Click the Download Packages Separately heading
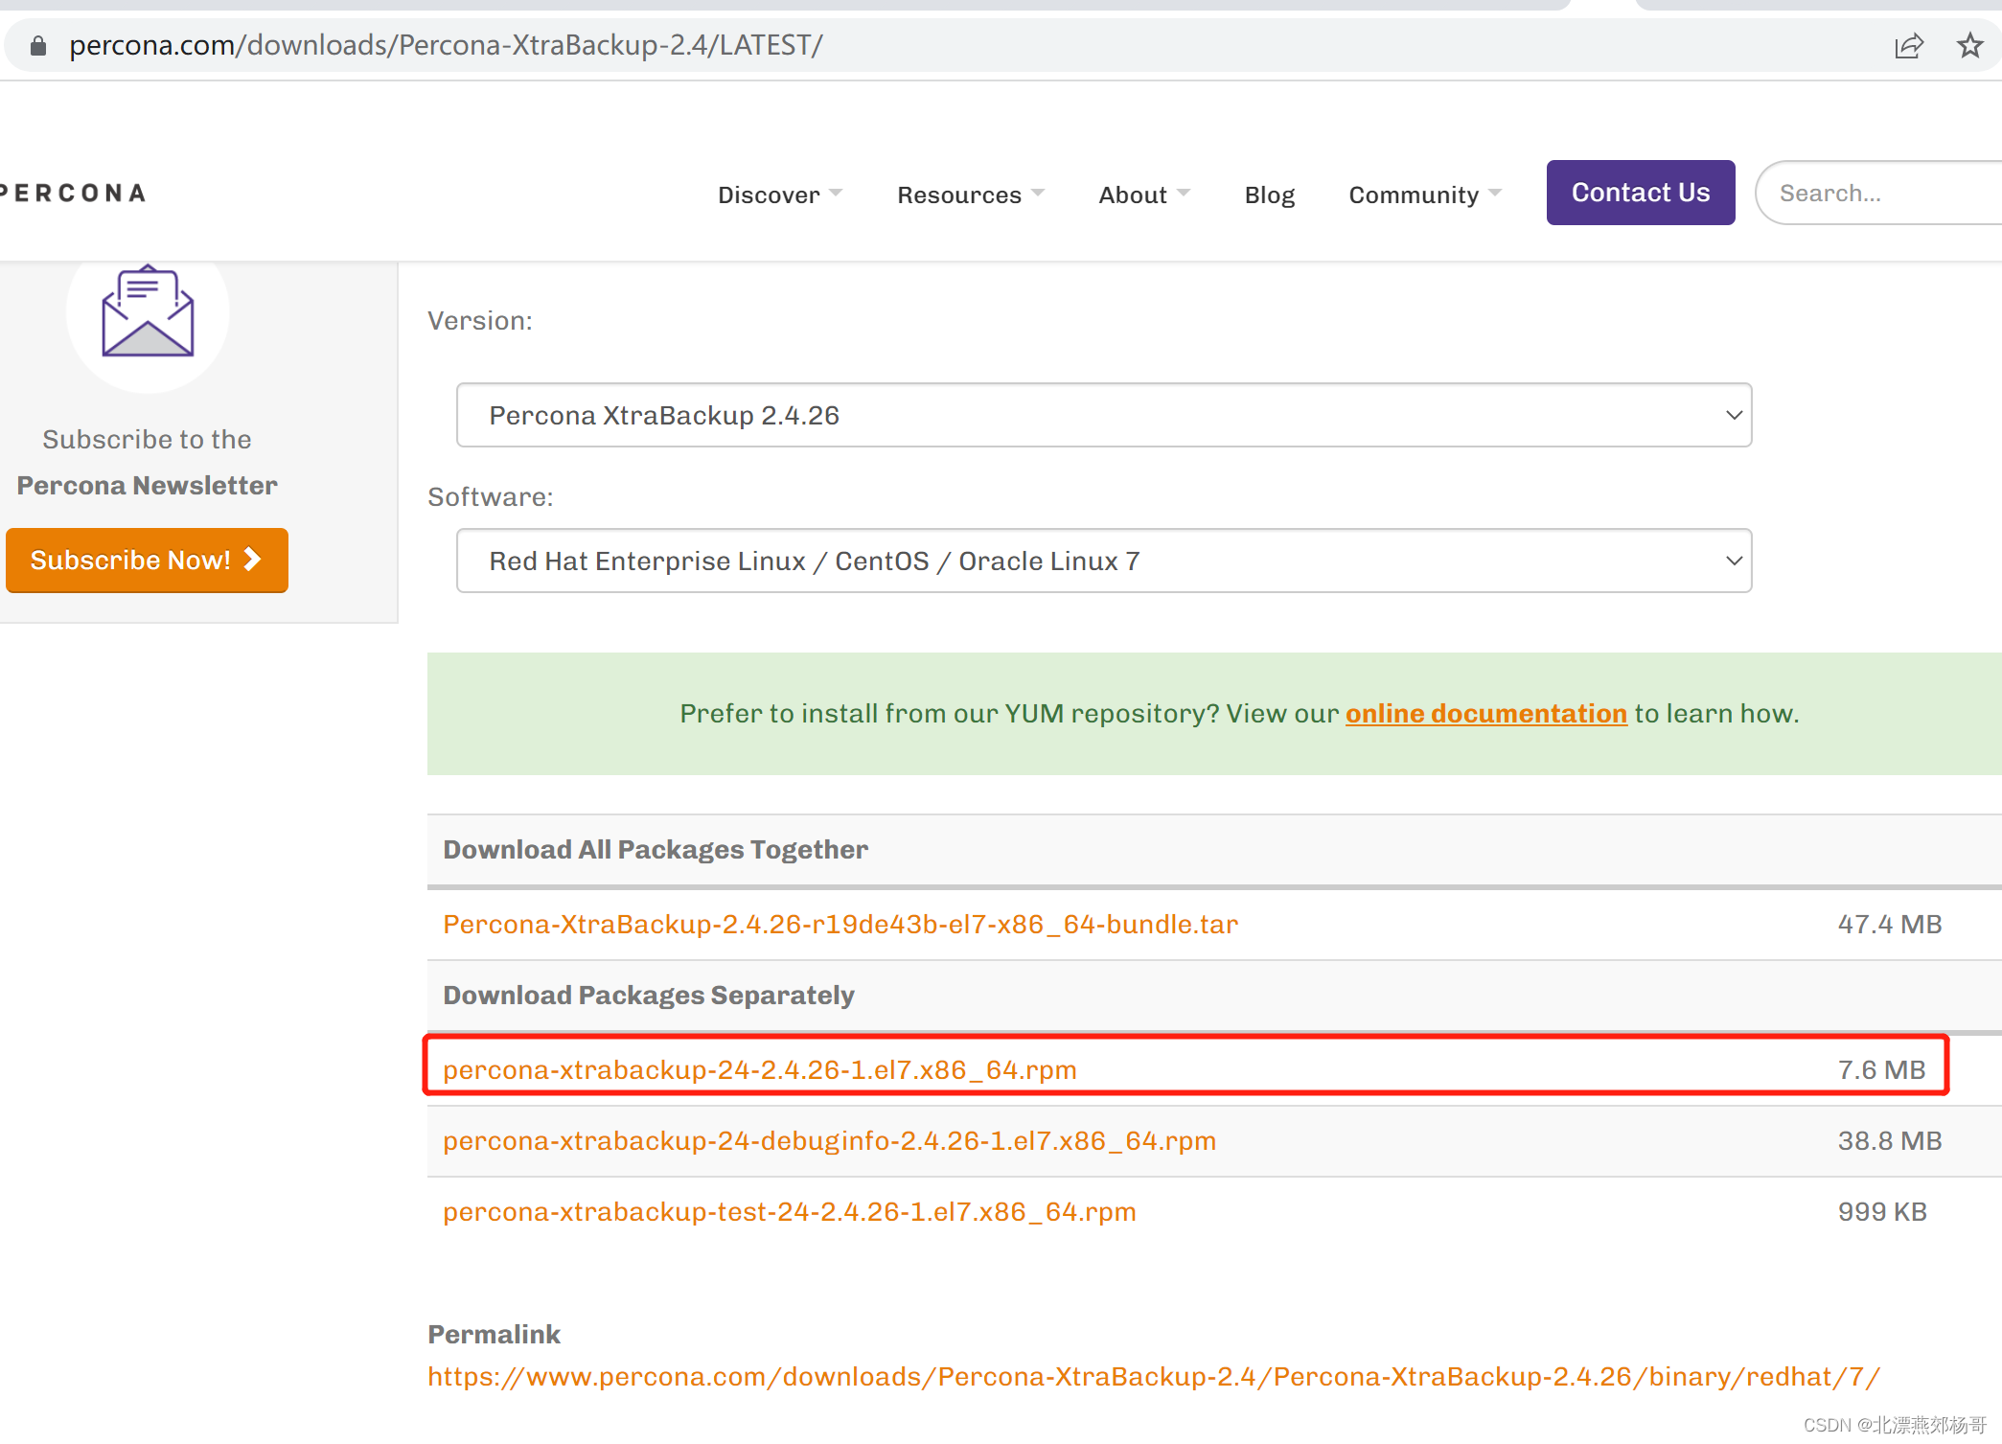 click(x=649, y=995)
